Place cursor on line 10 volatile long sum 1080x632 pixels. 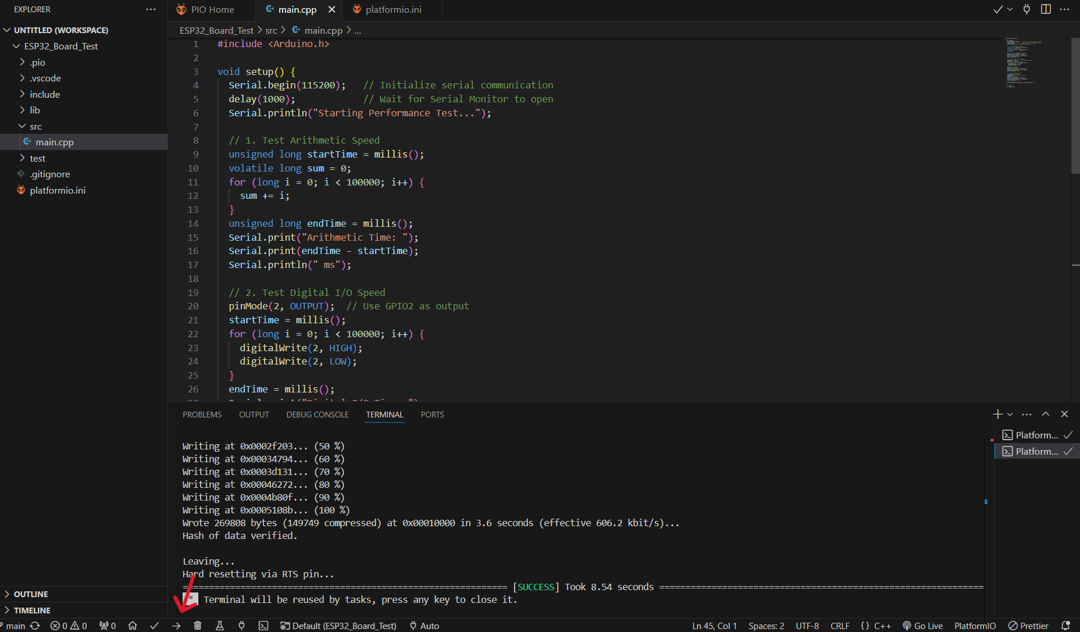click(x=290, y=168)
